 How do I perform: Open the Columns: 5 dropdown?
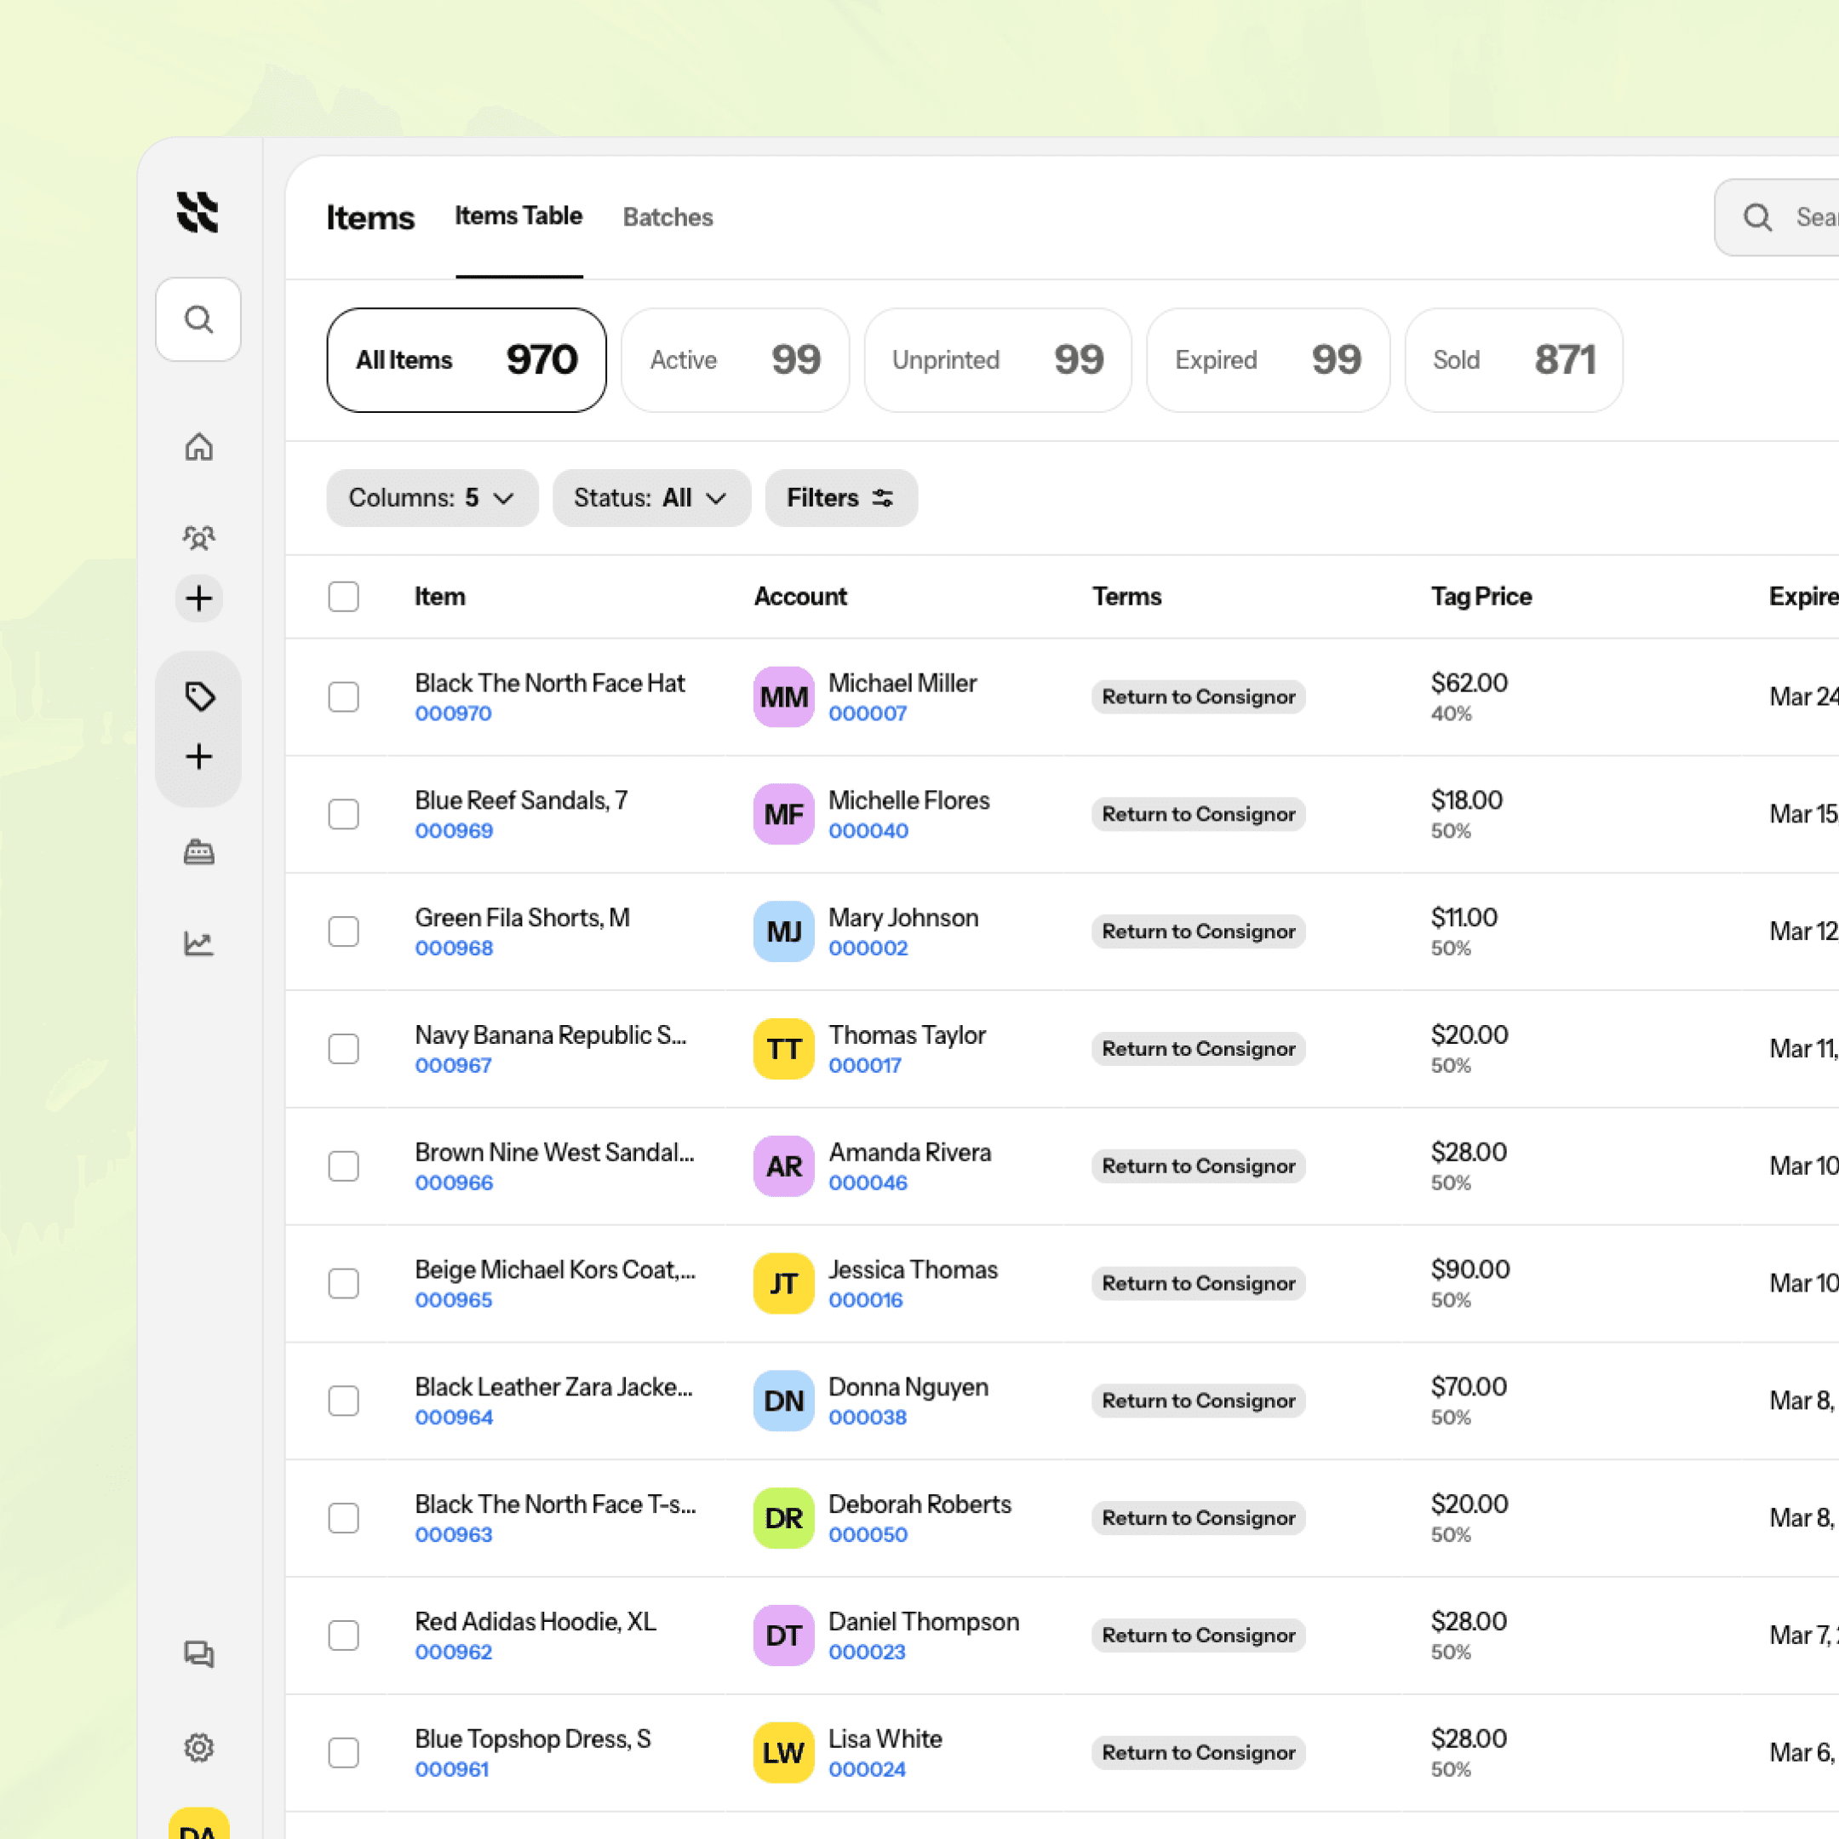point(433,498)
